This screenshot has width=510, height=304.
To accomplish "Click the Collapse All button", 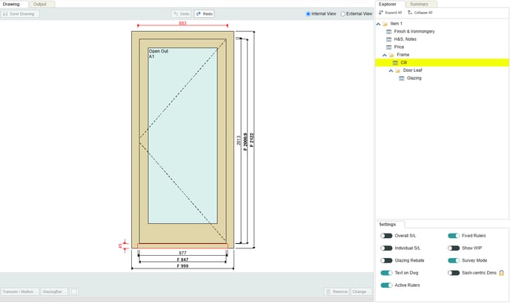I will [420, 13].
